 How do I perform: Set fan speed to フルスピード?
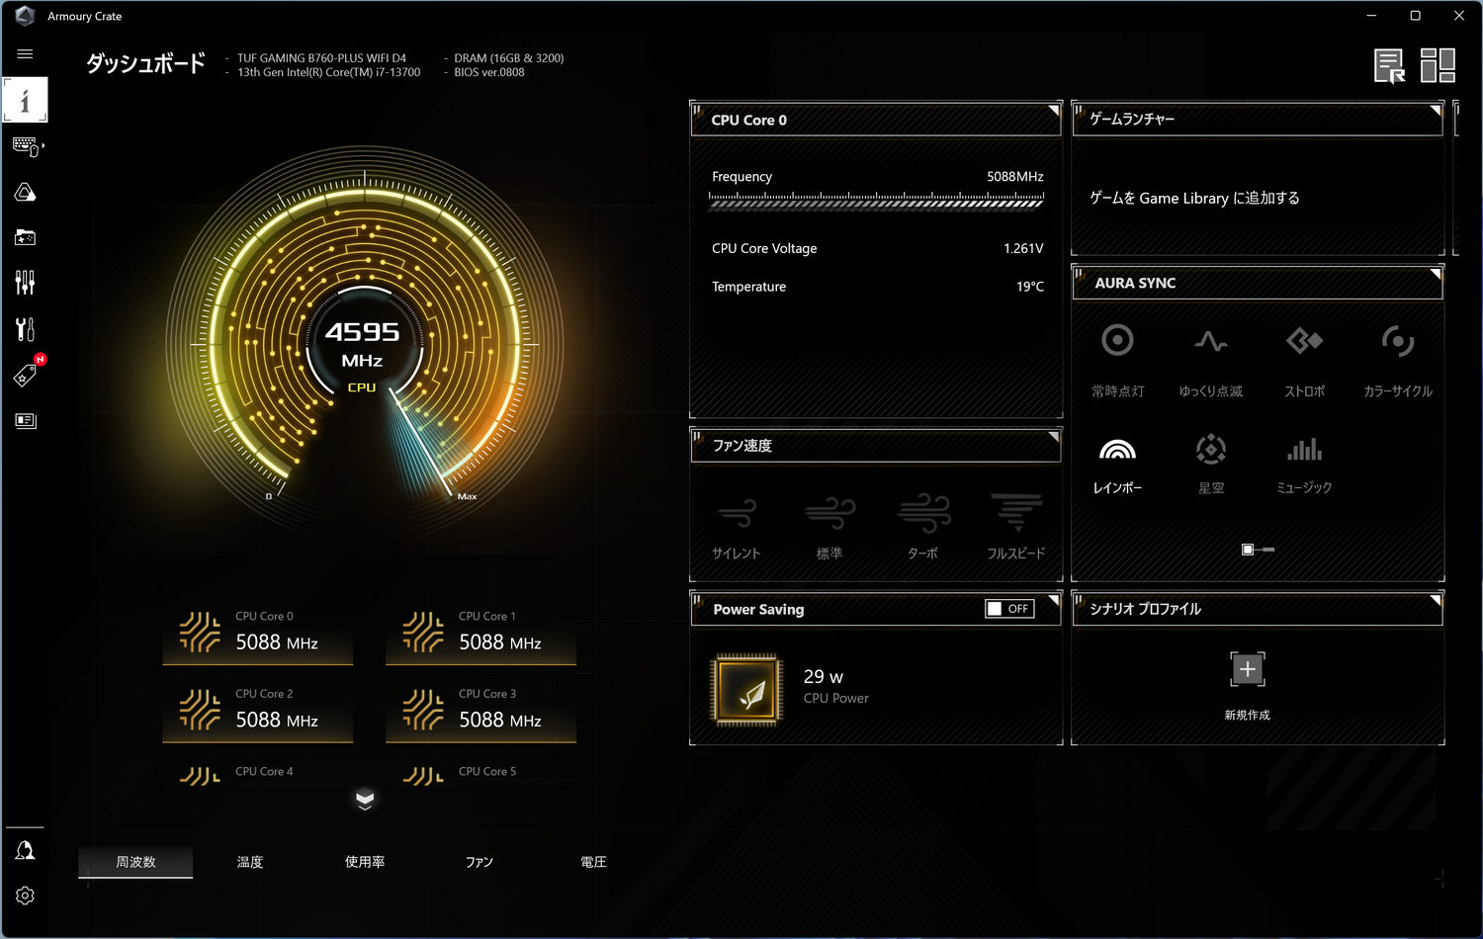coord(1016,527)
